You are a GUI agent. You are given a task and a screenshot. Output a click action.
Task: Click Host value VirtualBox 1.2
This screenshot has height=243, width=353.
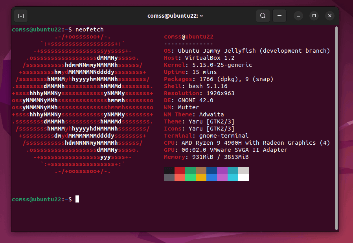[210, 58]
